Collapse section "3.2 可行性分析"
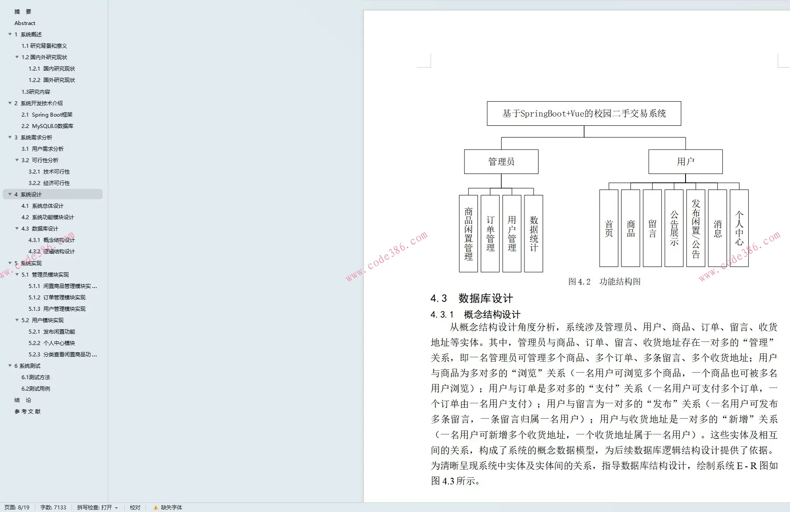Viewport: 790px width, 512px height. tap(17, 160)
